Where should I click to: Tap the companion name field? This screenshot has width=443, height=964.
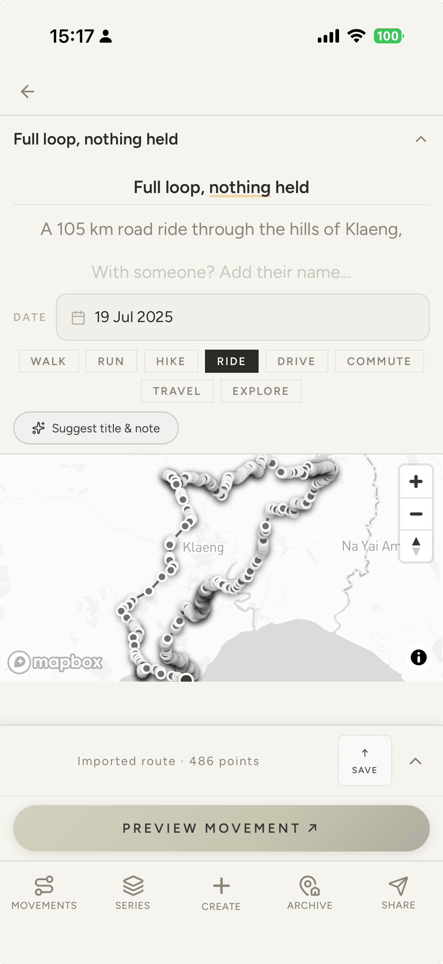(221, 272)
